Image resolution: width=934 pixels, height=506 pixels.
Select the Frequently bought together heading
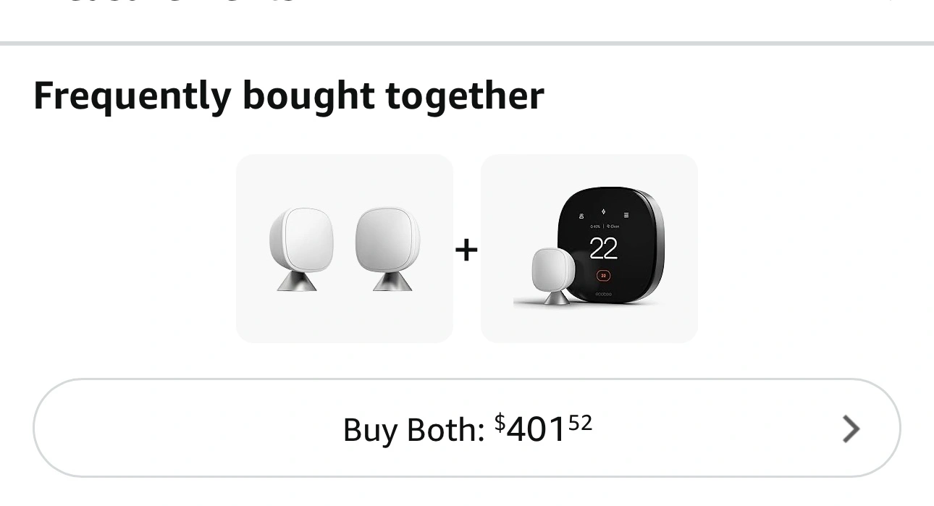coord(288,96)
